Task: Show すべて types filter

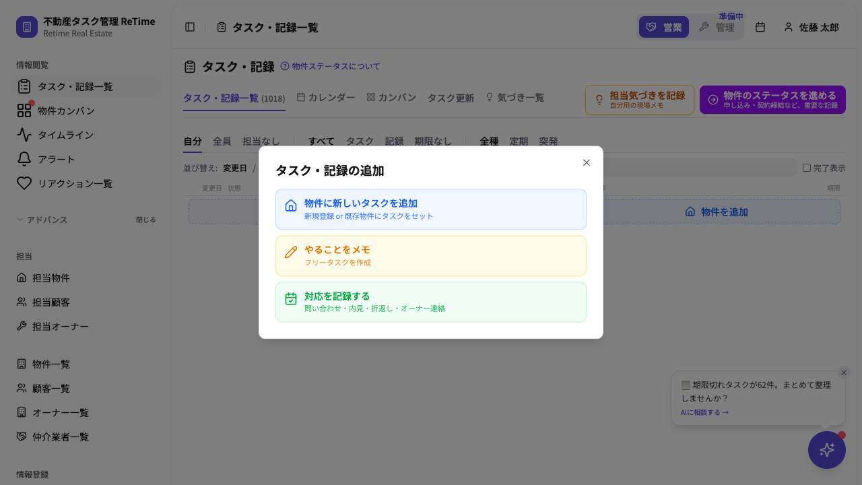Action: click(321, 141)
